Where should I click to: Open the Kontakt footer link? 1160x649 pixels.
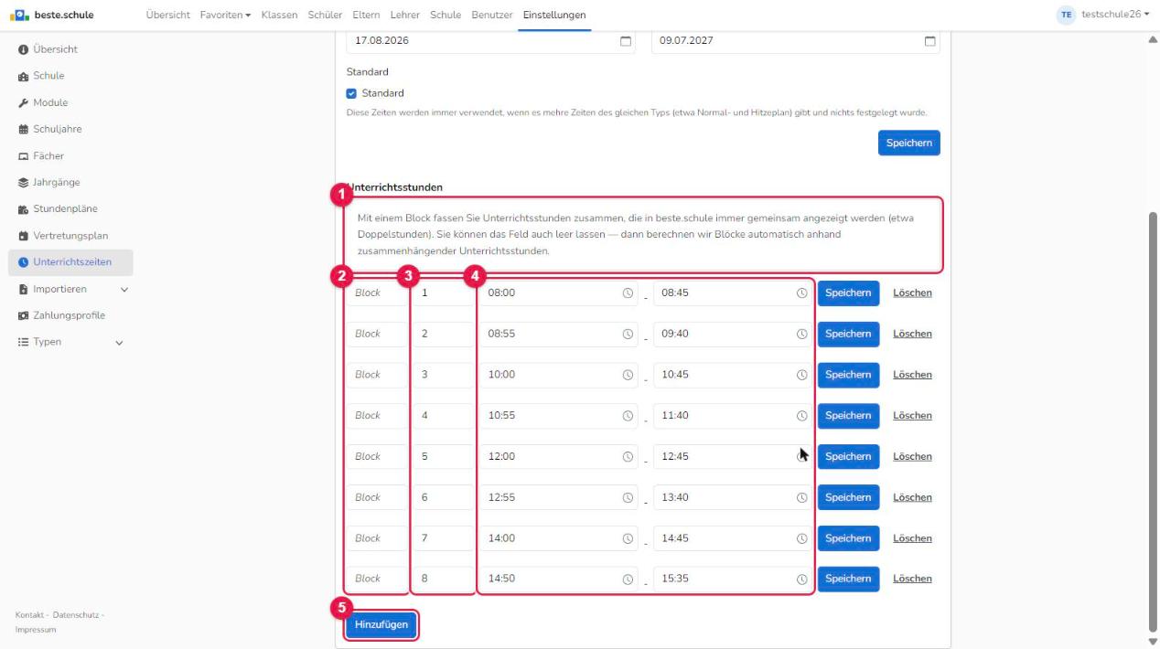click(x=30, y=615)
